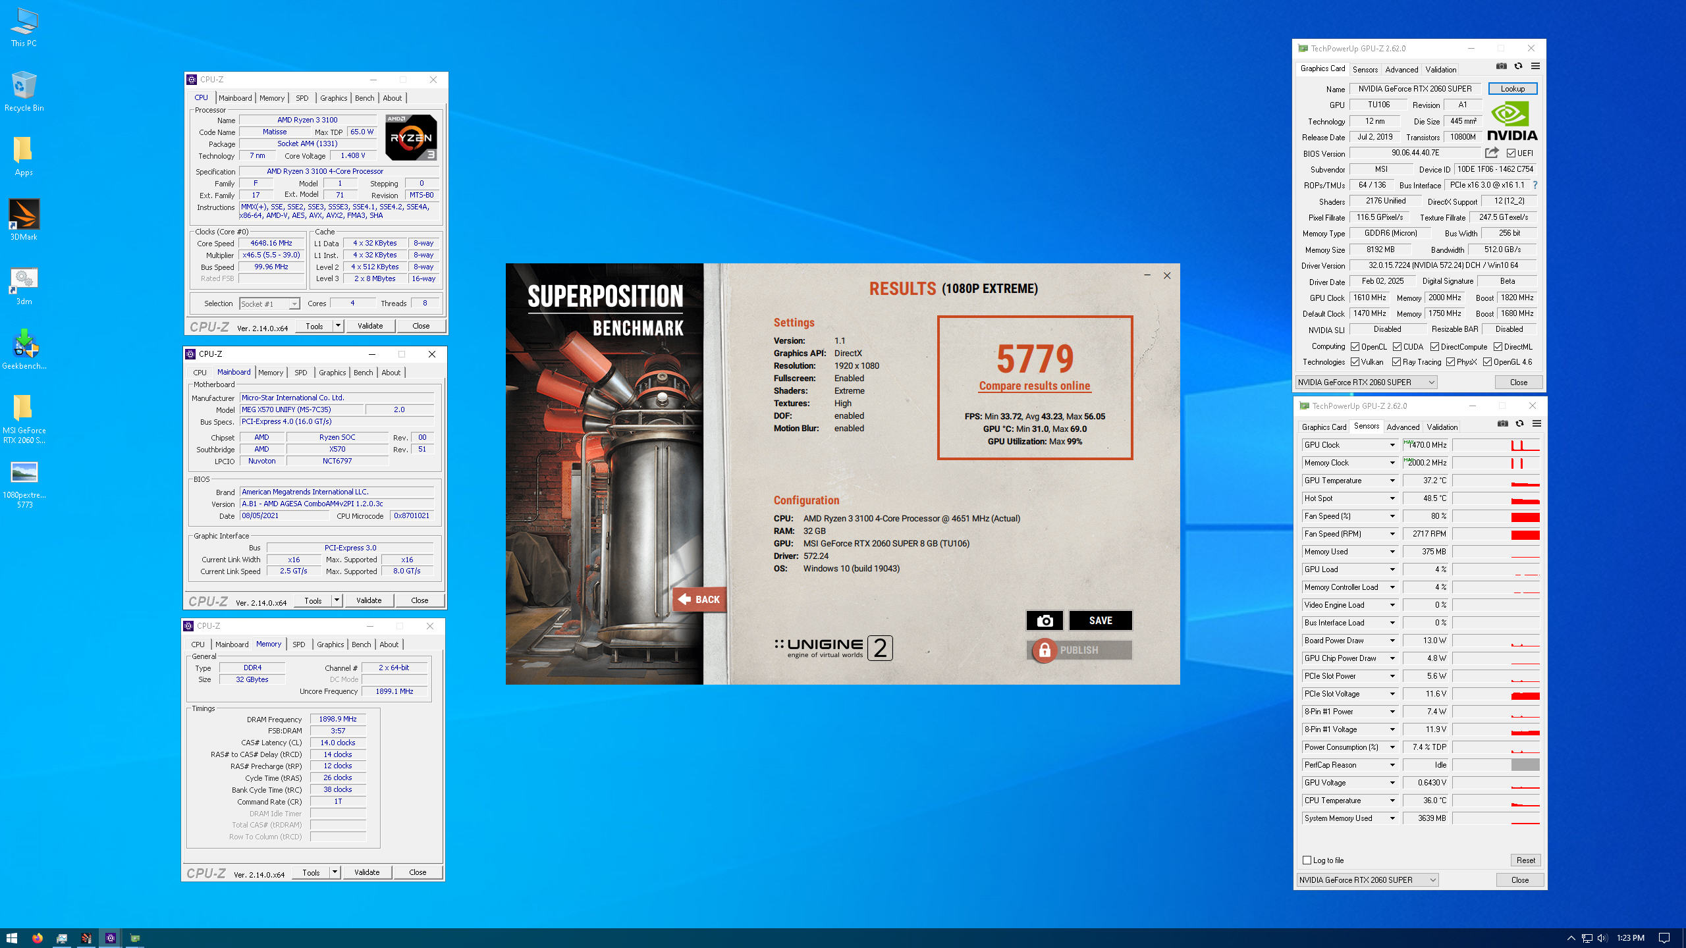Open the Apps folder on desktop
Screen dimensions: 1686x948
coord(24,157)
